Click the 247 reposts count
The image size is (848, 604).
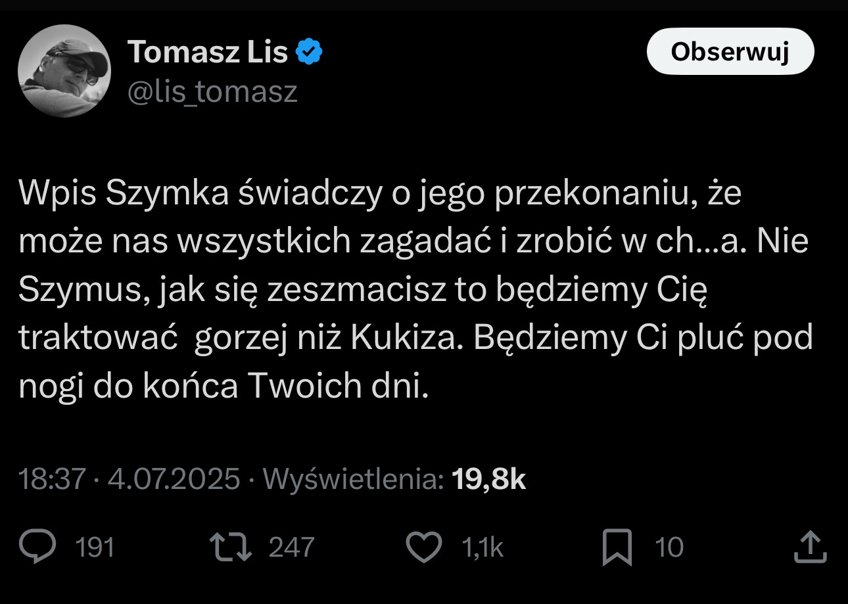click(x=291, y=547)
